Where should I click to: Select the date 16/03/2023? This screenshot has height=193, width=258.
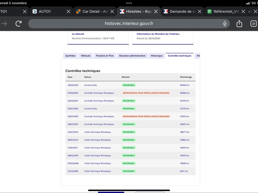[x=73, y=85]
